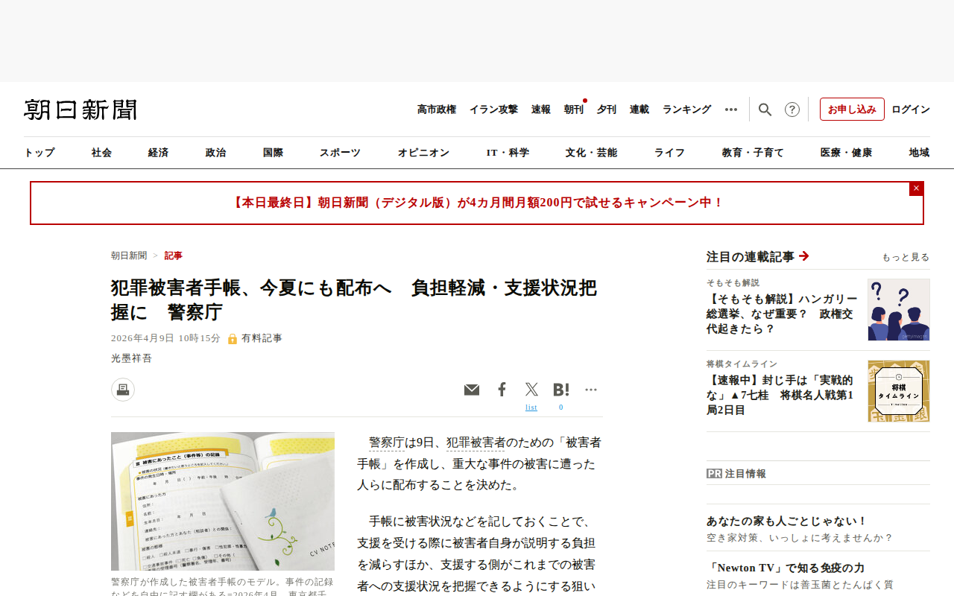This screenshot has width=954, height=596.
Task: Click 将棋タイムライン series label
Action: click(x=742, y=364)
